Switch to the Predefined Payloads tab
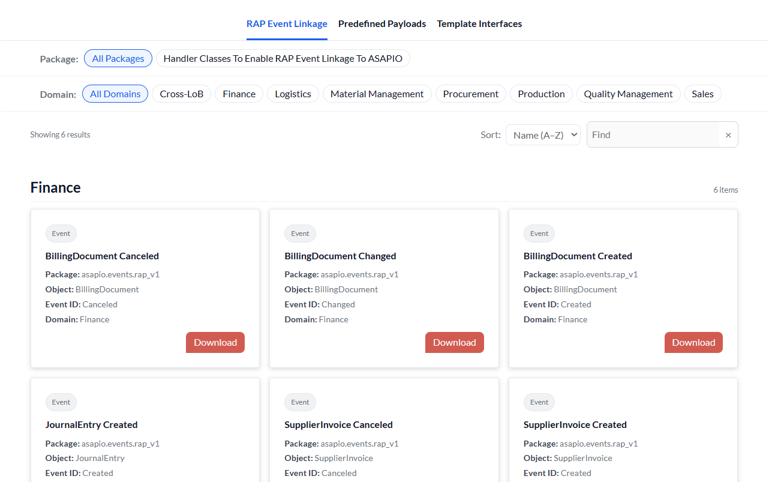The width and height of the screenshot is (781, 482). (x=382, y=23)
